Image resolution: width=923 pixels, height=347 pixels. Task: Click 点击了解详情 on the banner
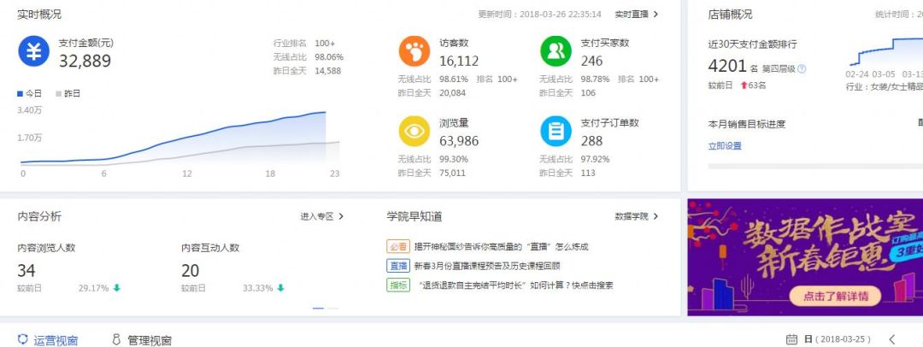836,296
